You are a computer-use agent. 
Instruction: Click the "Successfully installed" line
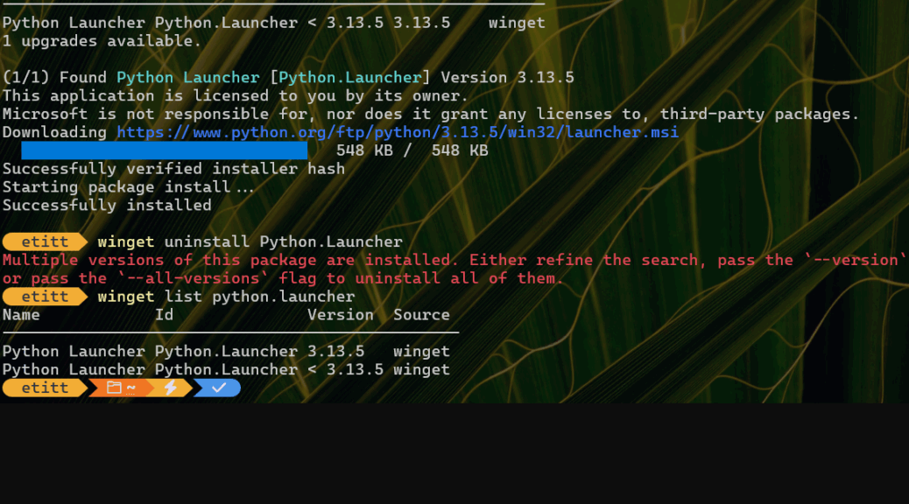pos(107,205)
